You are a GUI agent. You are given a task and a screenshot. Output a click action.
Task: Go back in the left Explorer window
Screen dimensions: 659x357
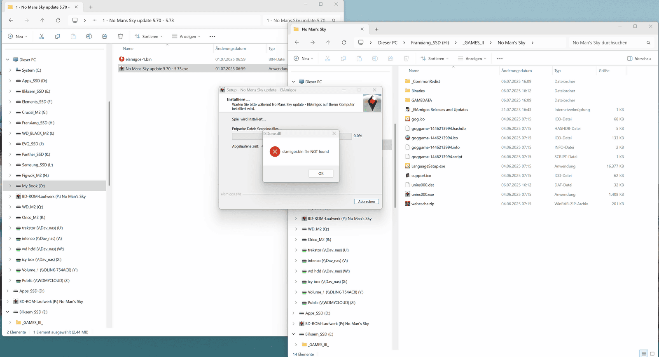tap(11, 20)
